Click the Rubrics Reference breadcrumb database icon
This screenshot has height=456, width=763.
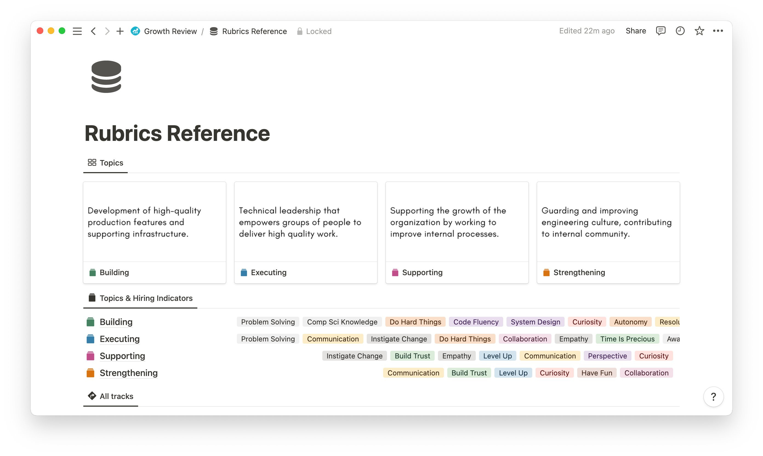pos(214,31)
